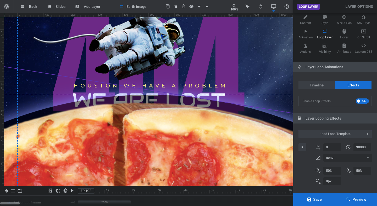Open the On Scroll settings
Viewport: 377px width, 206px height.
pyautogui.click(x=364, y=34)
